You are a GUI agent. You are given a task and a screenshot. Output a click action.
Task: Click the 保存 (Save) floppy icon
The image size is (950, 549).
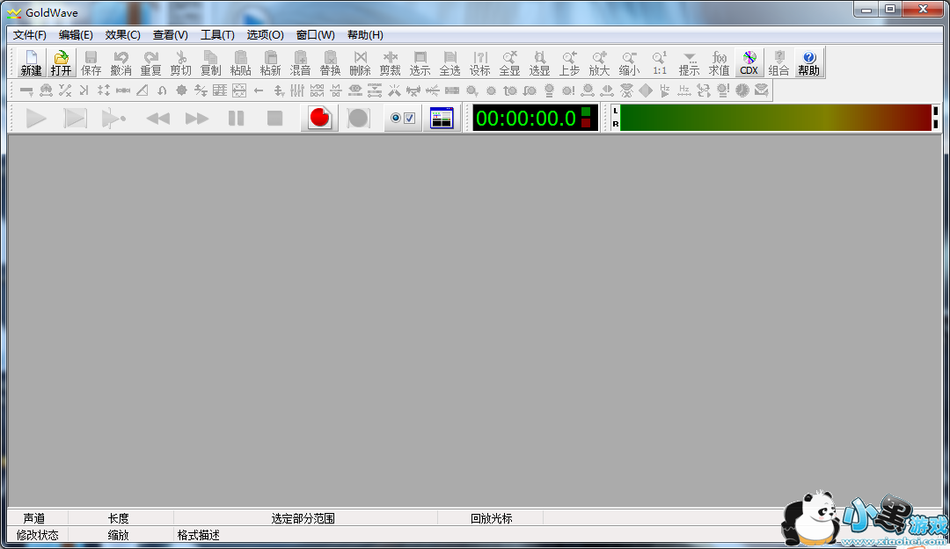(x=91, y=63)
